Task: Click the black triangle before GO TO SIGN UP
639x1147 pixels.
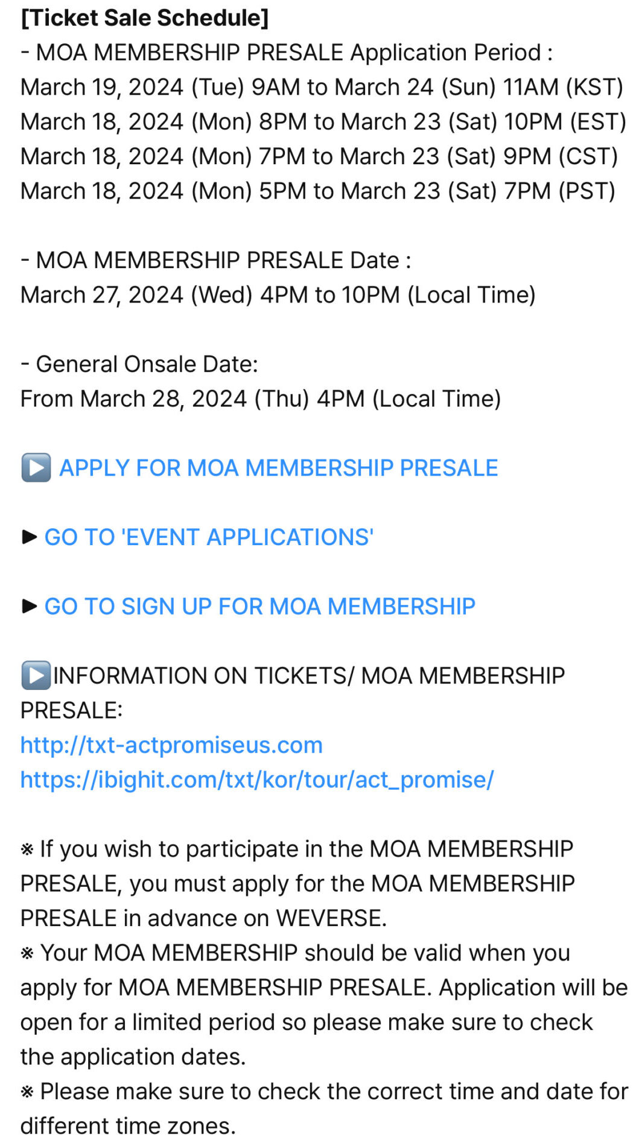Action: 29,606
